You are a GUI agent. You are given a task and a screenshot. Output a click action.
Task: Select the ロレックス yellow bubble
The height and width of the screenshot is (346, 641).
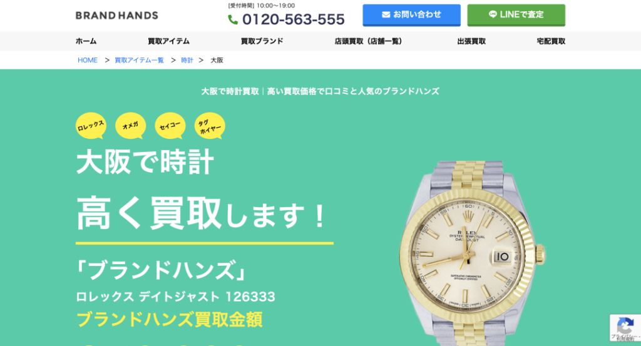click(x=91, y=126)
